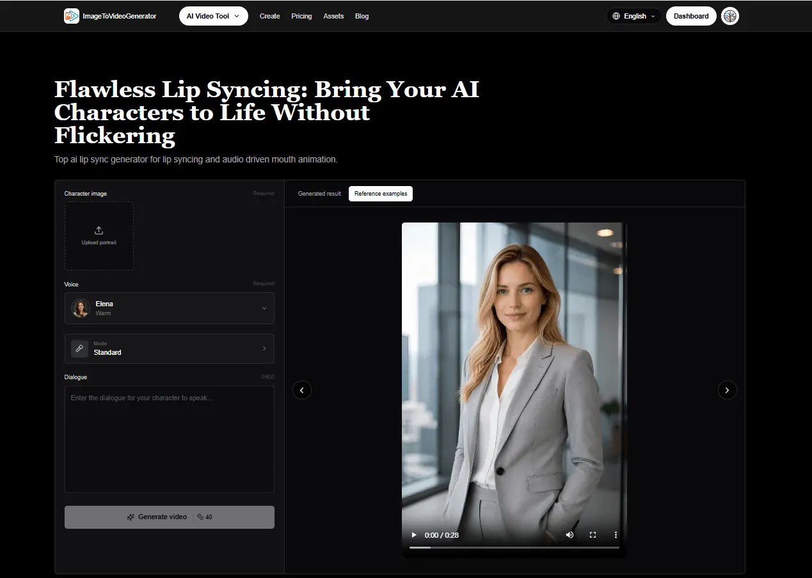Play the reference example video
Viewport: 812px width, 578px height.
pyautogui.click(x=414, y=535)
